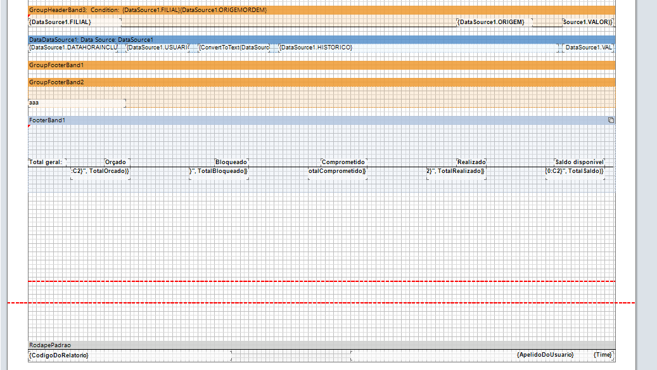This screenshot has width=657, height=370.
Task: Select the {ConvertToText(DataSourc field
Action: pyautogui.click(x=234, y=48)
